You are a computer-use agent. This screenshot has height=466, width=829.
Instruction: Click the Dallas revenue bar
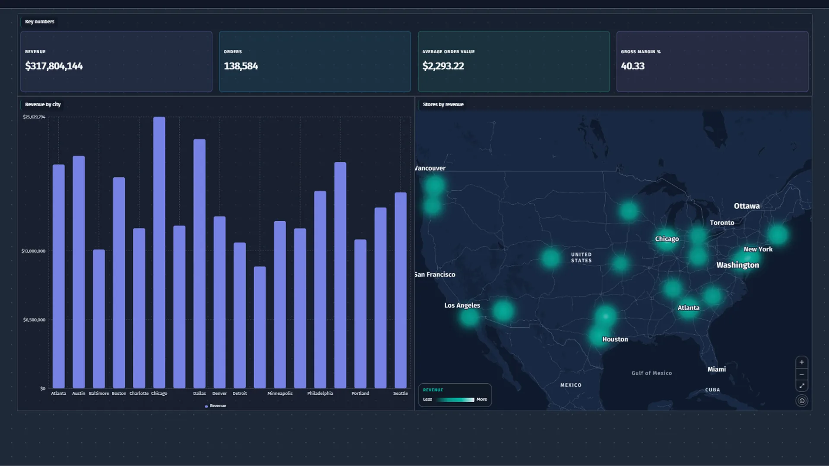coord(199,264)
